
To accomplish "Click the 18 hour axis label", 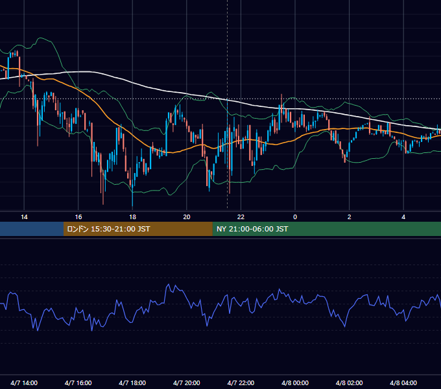I will 132,217.
